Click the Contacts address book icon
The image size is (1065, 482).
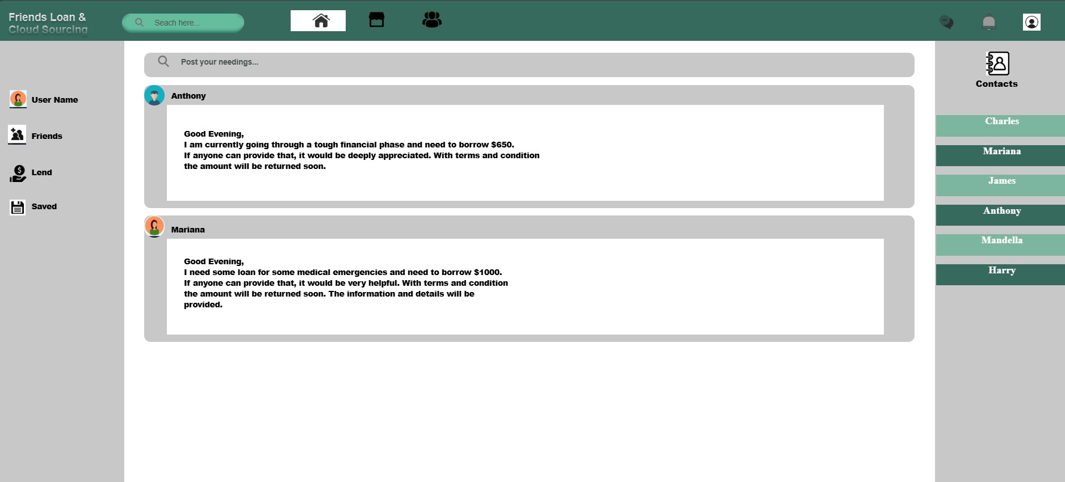pyautogui.click(x=997, y=64)
